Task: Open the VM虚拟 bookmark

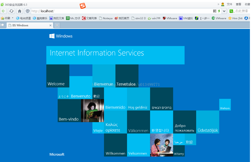Action: (x=186, y=18)
